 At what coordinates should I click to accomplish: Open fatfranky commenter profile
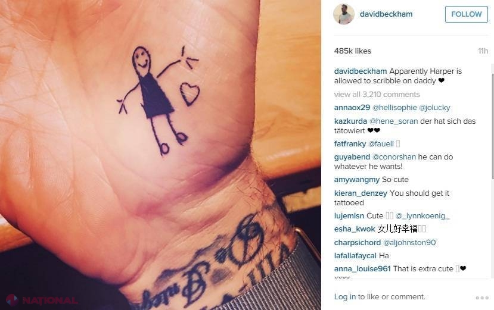350,144
